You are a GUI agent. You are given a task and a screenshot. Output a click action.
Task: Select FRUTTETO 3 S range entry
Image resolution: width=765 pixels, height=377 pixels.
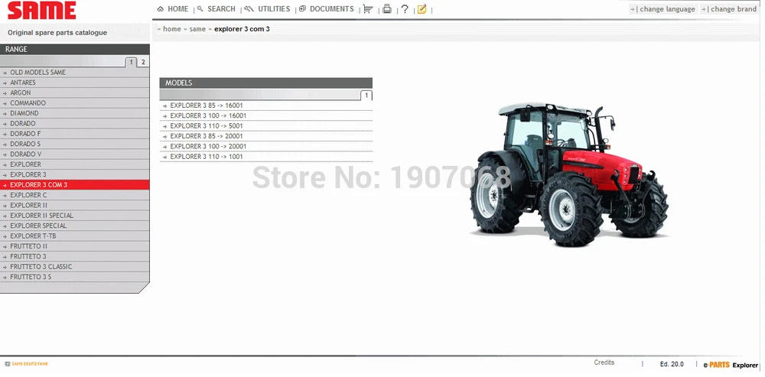(75, 277)
